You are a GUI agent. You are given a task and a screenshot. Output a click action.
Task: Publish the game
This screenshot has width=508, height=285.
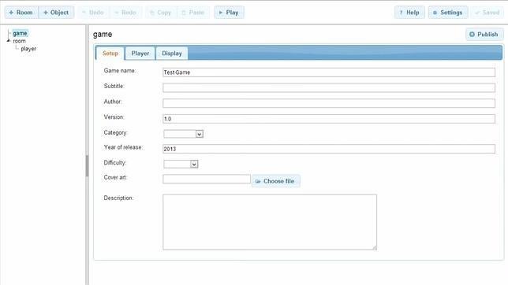pyautogui.click(x=484, y=35)
